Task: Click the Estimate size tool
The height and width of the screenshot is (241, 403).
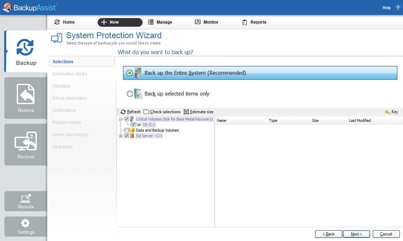Action: 198,112
